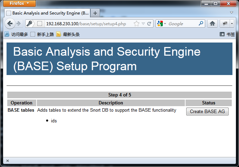Click the Create BASE AG button

pos(207,111)
